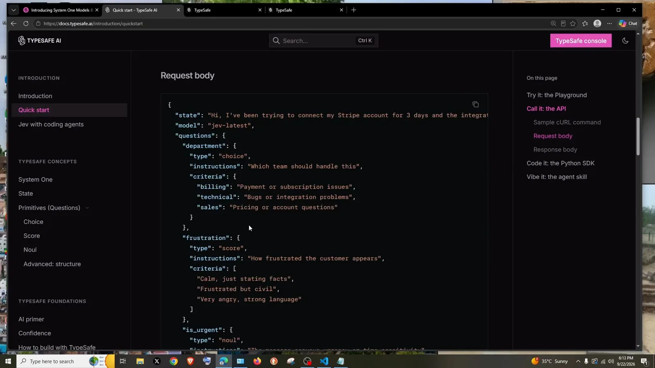The image size is (655, 368).
Task: Go back to the previous page
Action: tap(14, 23)
